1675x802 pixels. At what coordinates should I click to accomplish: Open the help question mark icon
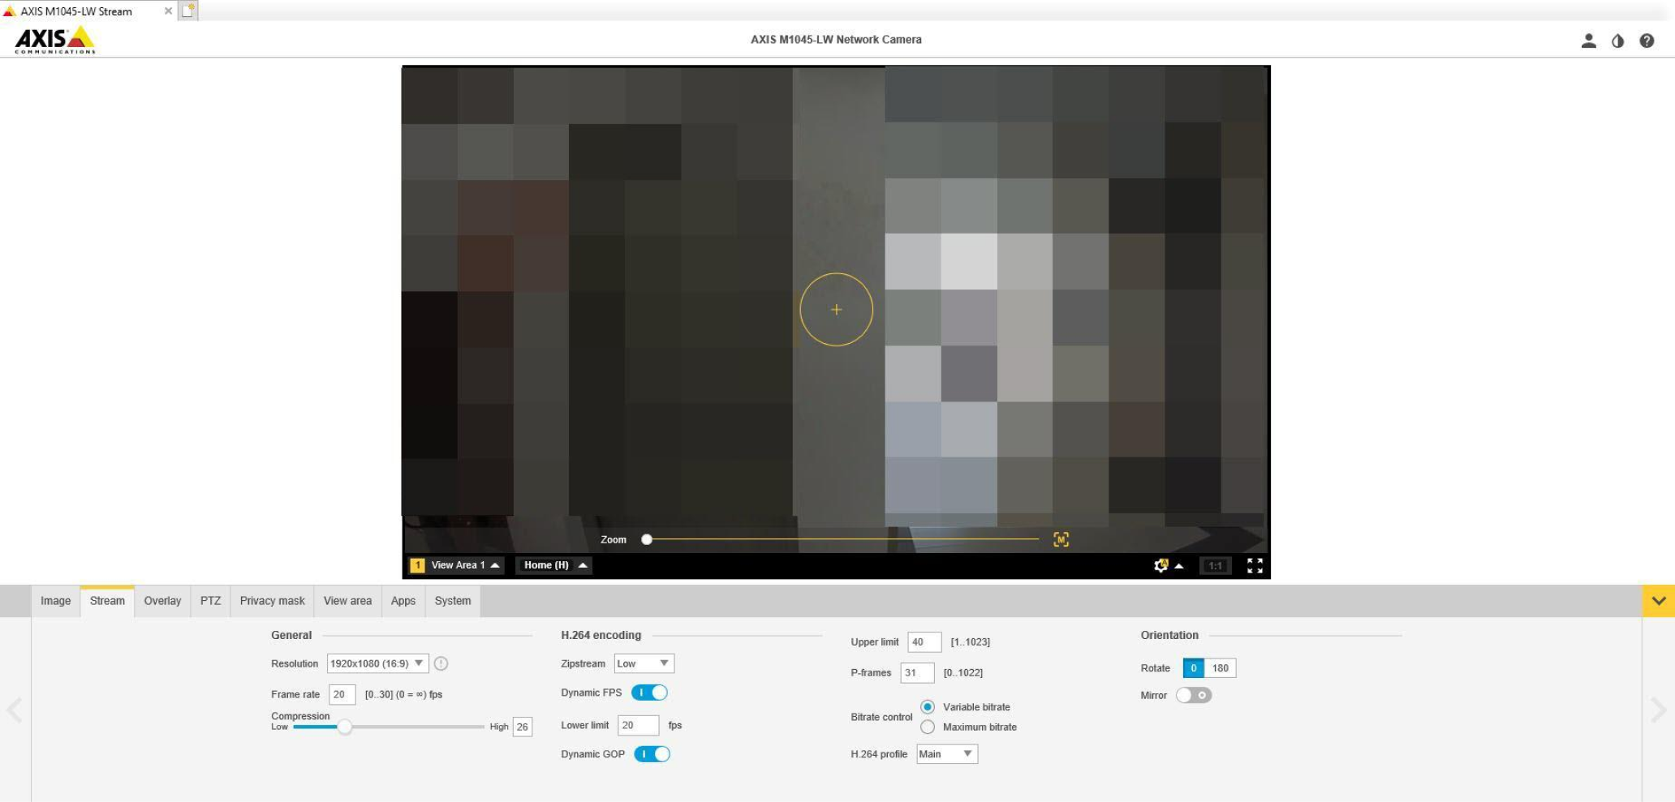1647,41
